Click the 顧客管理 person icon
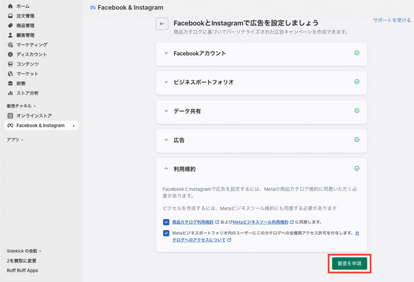This screenshot has width=414, height=282. click(x=10, y=35)
